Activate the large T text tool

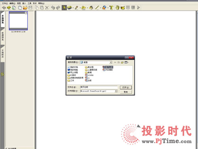pos(111,8)
